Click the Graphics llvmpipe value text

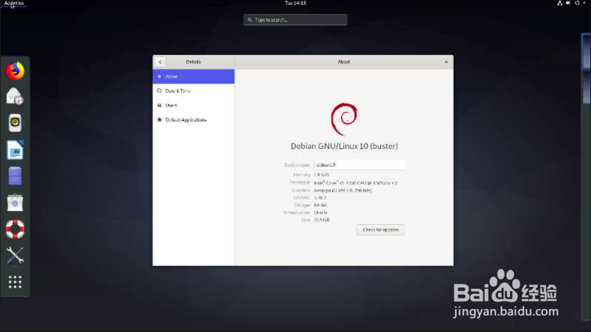click(x=342, y=190)
